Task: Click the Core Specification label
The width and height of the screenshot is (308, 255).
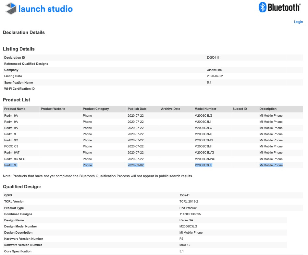Action: (18, 251)
